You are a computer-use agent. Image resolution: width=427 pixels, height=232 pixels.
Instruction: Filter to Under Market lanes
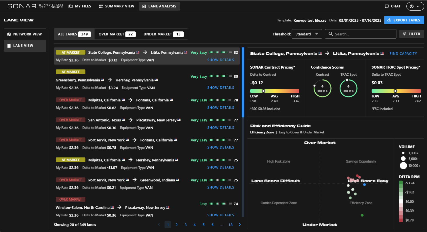tap(164, 34)
